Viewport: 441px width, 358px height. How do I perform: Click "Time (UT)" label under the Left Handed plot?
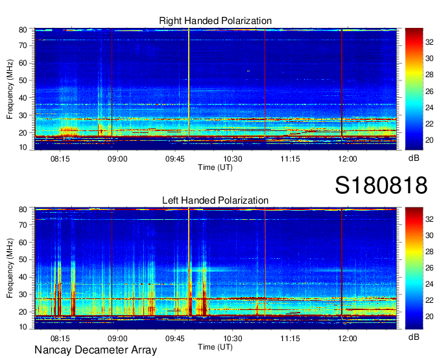click(x=215, y=347)
